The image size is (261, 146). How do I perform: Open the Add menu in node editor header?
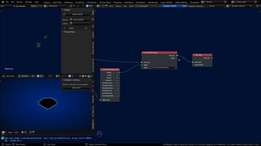[125, 6]
